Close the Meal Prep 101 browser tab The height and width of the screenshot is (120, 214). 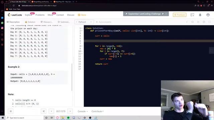point(73,2)
